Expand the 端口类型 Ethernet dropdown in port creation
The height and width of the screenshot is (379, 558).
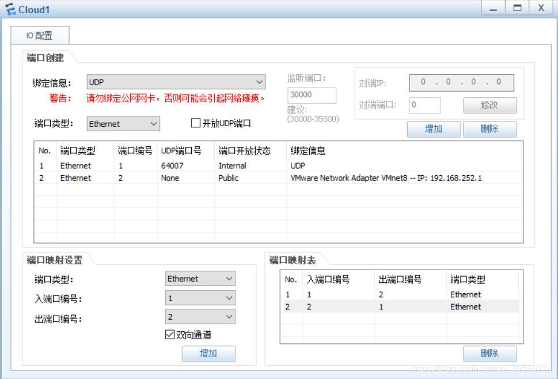tap(123, 123)
